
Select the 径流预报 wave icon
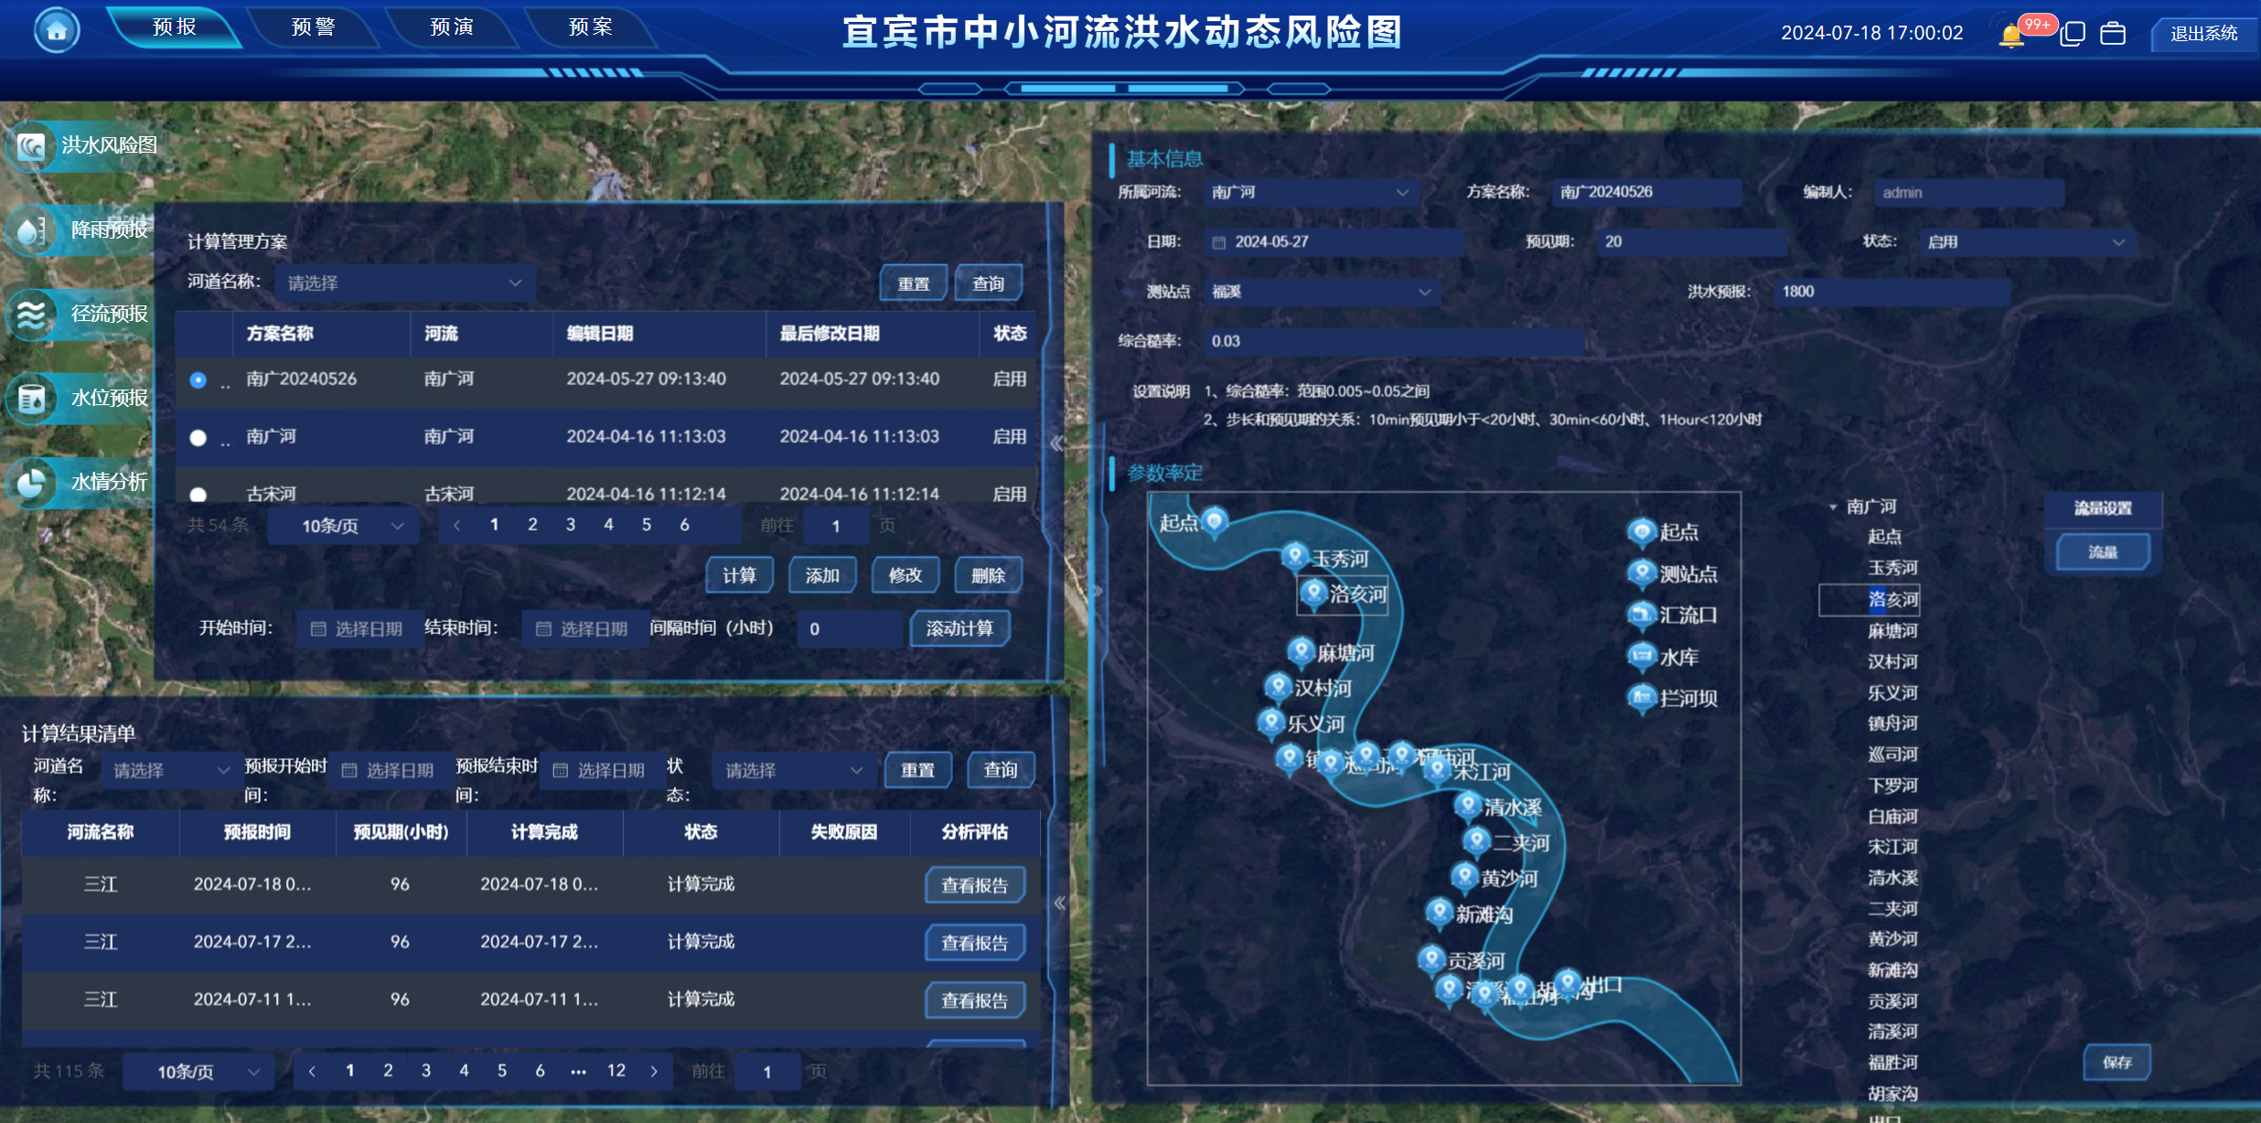point(32,315)
